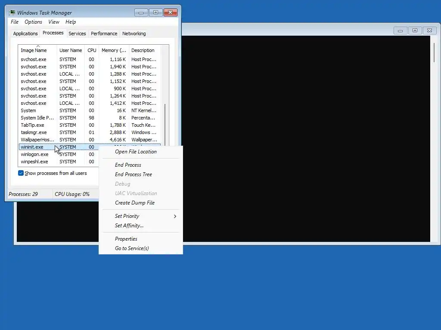Choose Go to Service(s) entry
The width and height of the screenshot is (441, 330).
point(141,248)
